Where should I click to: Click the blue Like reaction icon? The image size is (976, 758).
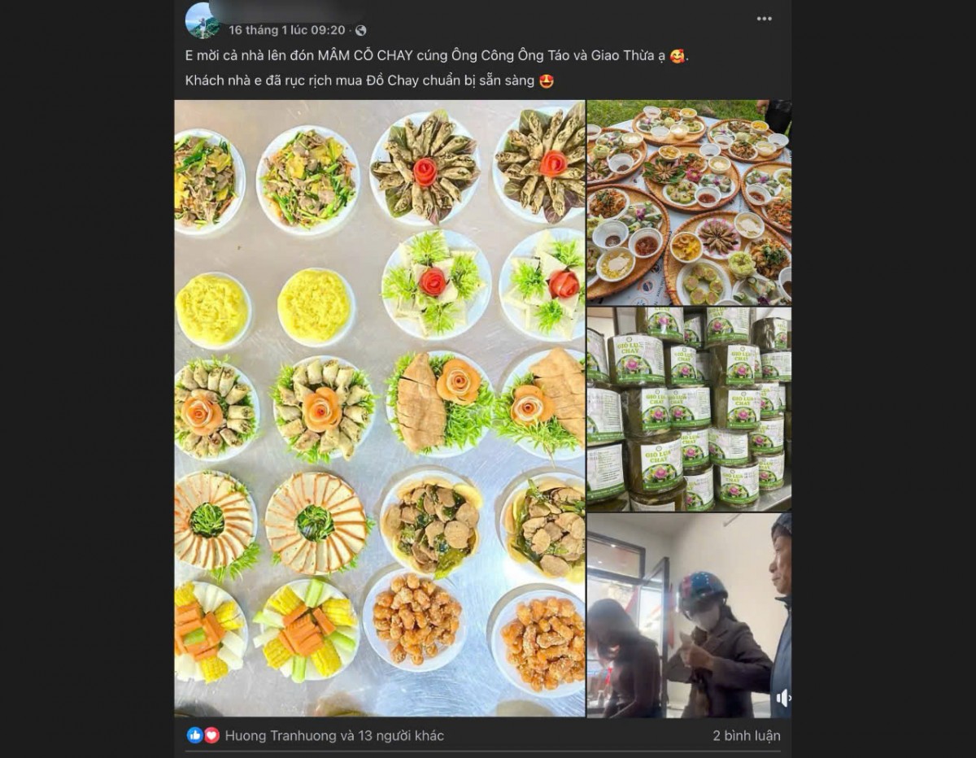pos(195,735)
